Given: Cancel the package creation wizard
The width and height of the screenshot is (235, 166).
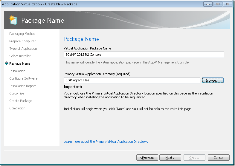Looking at the screenshot, I should [219, 158].
